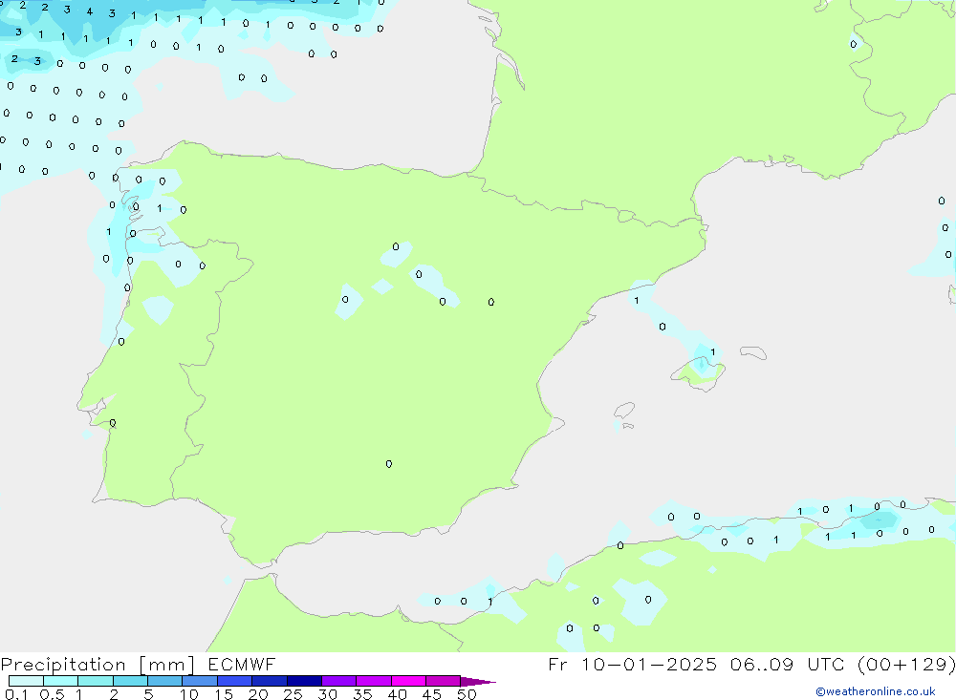Click the 0 value in southern Spain

[388, 464]
